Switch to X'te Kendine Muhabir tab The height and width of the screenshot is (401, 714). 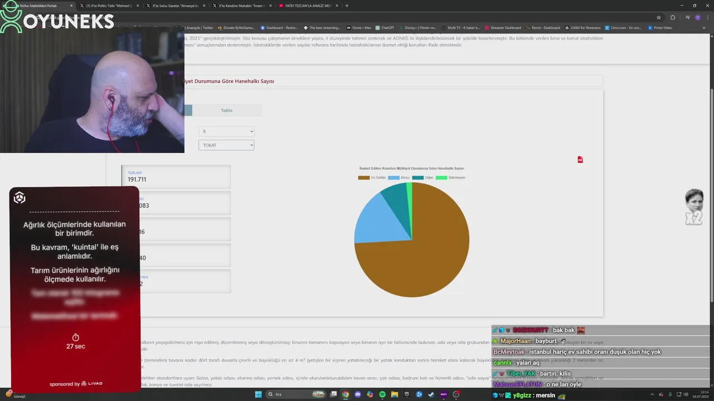[242, 6]
